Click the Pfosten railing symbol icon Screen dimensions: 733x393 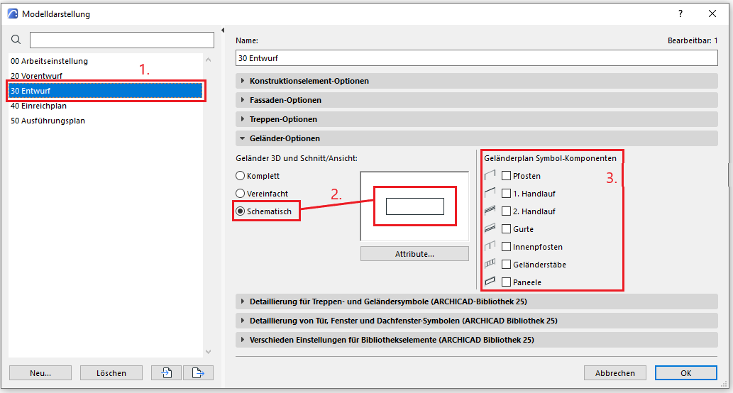(490, 175)
